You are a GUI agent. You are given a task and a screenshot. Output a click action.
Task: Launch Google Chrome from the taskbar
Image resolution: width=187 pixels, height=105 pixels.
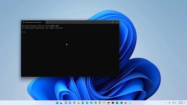tap(100, 103)
